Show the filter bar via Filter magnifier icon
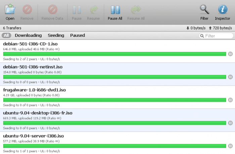Image resolution: width=235 pixels, height=154 pixels. (x=204, y=9)
